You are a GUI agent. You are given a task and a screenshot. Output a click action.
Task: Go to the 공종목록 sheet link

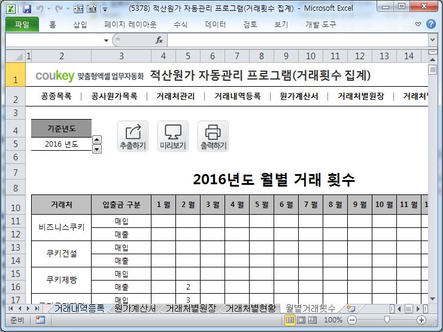coord(56,96)
